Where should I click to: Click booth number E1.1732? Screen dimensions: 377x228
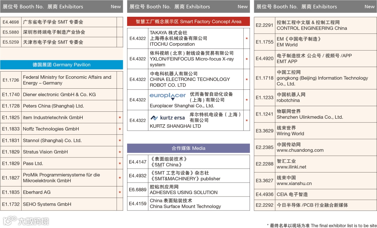click(x=11, y=204)
